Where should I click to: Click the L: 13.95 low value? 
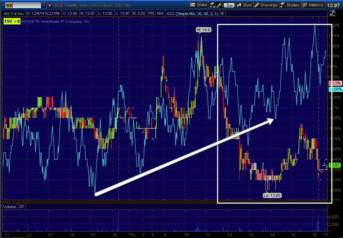[x=105, y=14]
